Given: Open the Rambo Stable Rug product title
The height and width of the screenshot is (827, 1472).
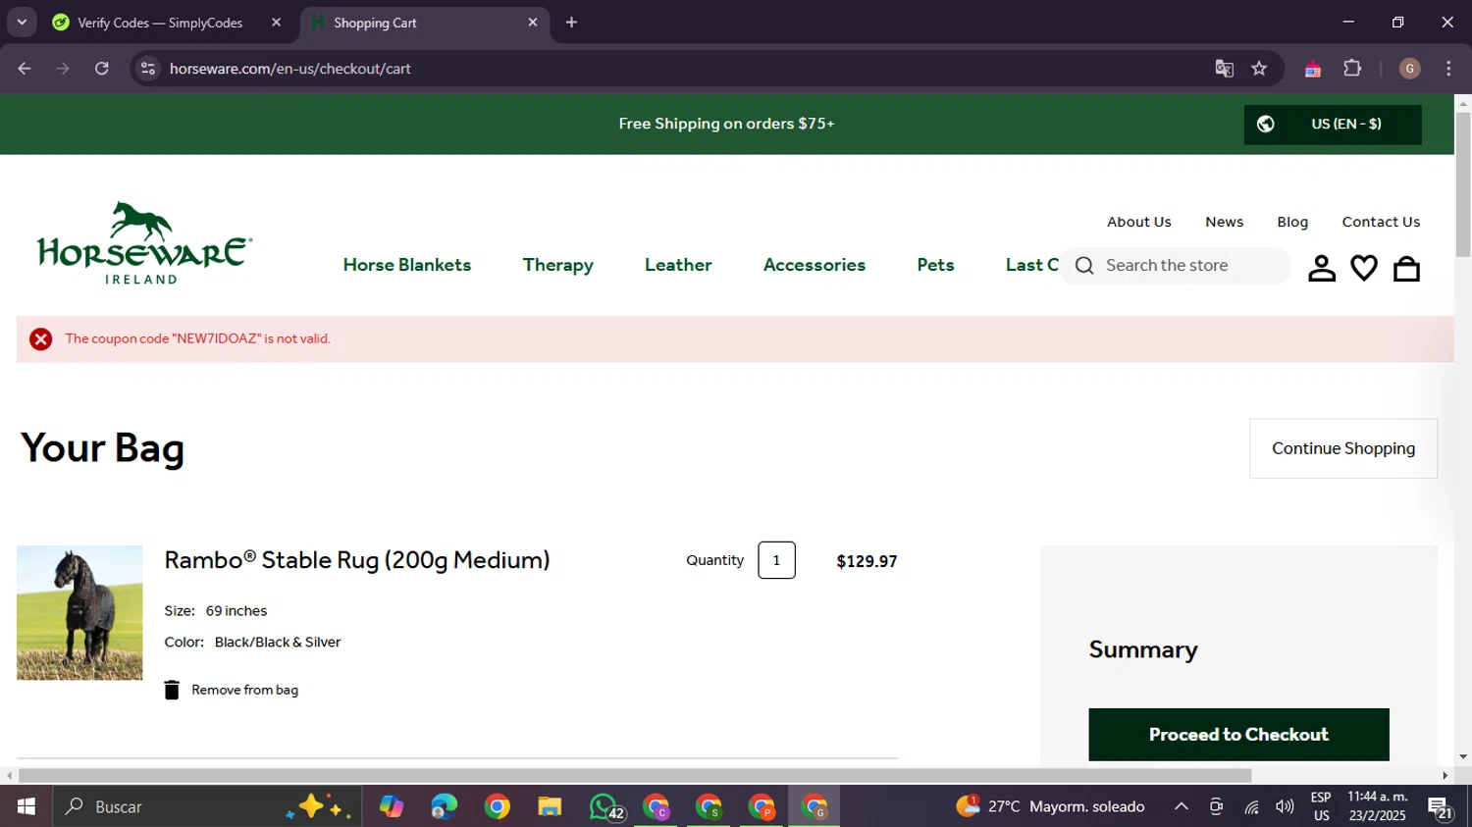Looking at the screenshot, I should pos(357,560).
